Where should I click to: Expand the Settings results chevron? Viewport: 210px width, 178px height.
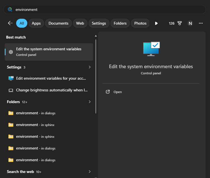90,67
